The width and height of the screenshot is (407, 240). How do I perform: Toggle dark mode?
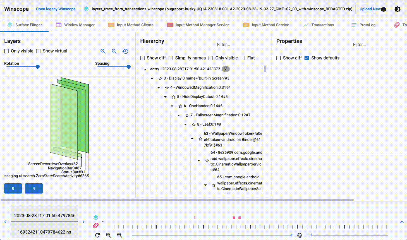coord(398,9)
